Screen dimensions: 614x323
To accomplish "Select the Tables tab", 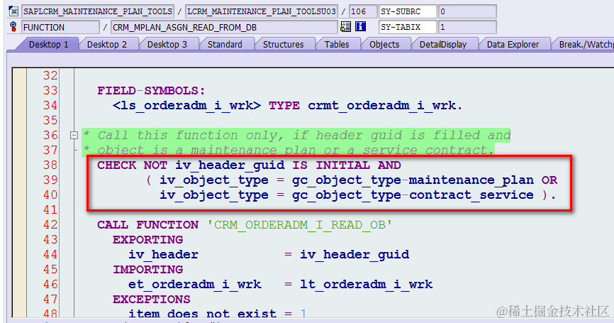I will click(x=337, y=44).
